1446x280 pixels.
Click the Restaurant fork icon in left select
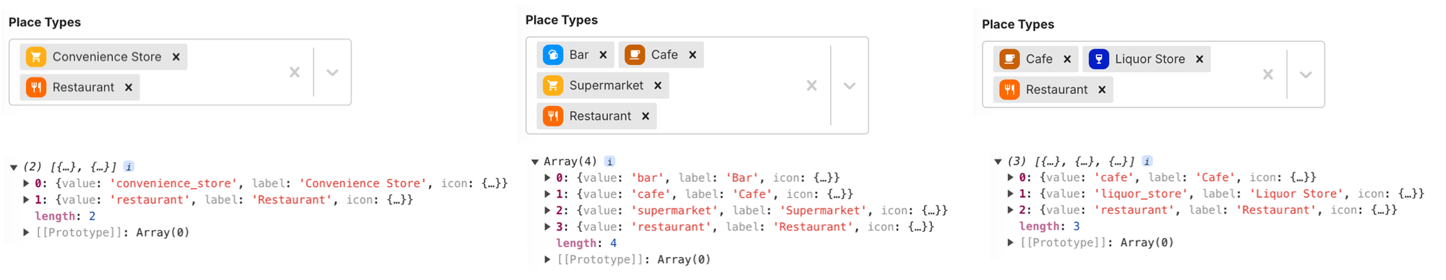(x=35, y=87)
